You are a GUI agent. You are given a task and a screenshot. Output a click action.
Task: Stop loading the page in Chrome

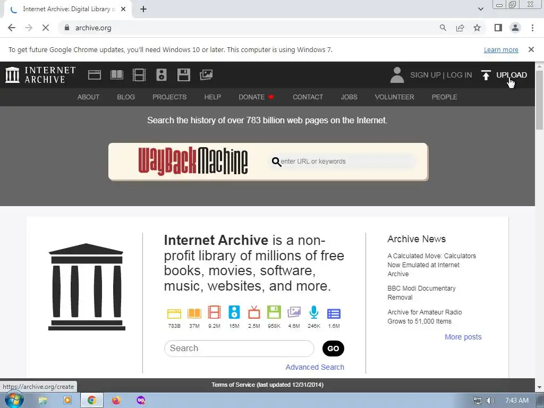point(46,28)
